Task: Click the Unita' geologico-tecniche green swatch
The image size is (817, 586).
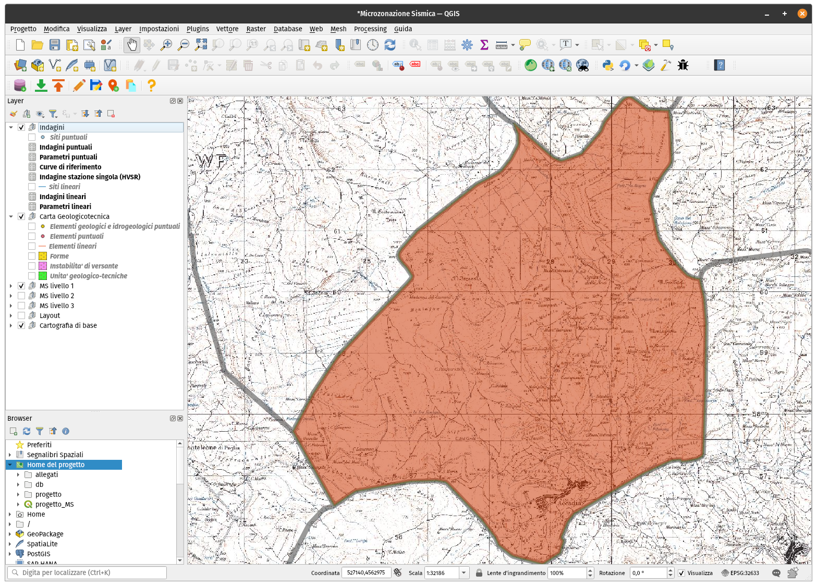Action: [x=43, y=276]
